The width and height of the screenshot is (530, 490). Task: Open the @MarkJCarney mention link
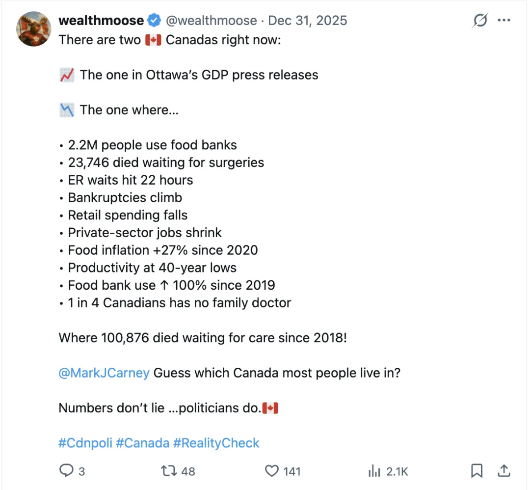pyautogui.click(x=104, y=373)
